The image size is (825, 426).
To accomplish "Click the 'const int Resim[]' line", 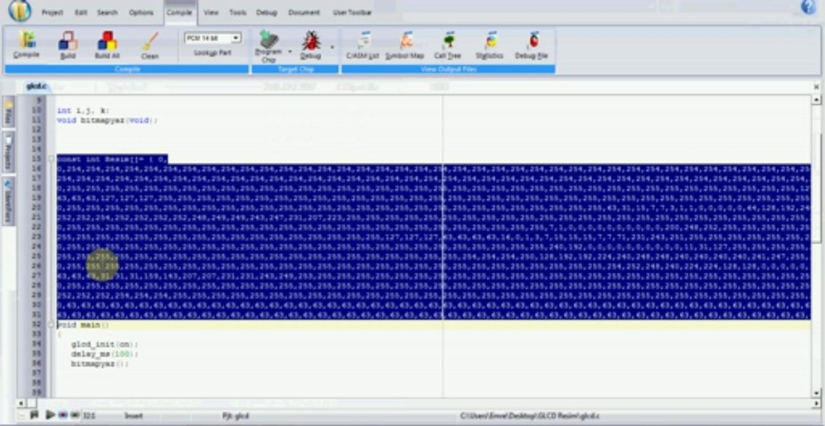I will coord(112,159).
